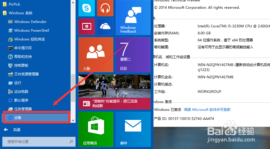Open the 控制面板 entry

21,65
